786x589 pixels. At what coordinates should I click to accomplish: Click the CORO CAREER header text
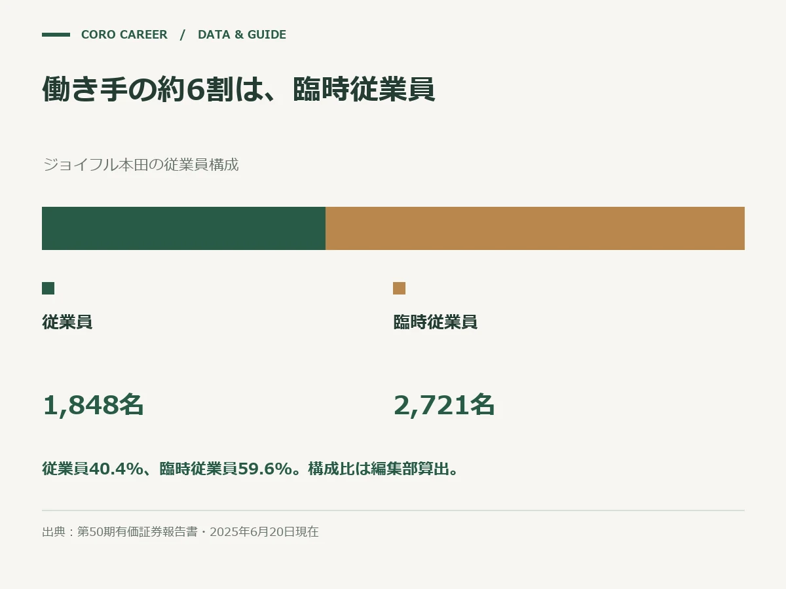pos(124,35)
